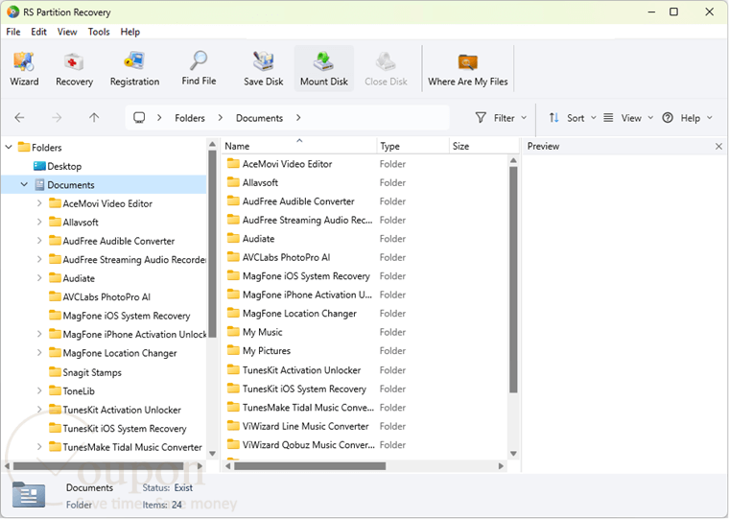Click the computer icon in breadcrumb
This screenshot has width=729, height=519.
point(139,118)
